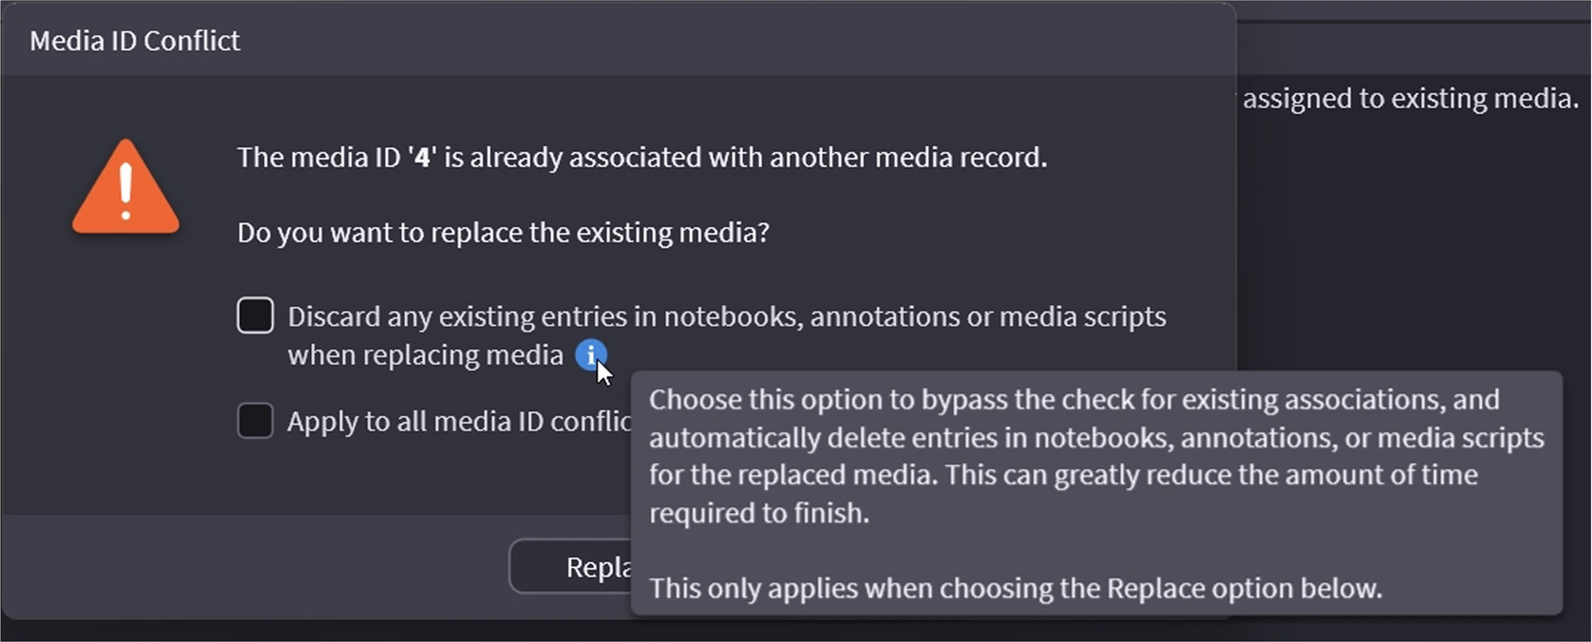Tick the "Apply to all media ID" checkbox
This screenshot has height=642, width=1592.
255,421
